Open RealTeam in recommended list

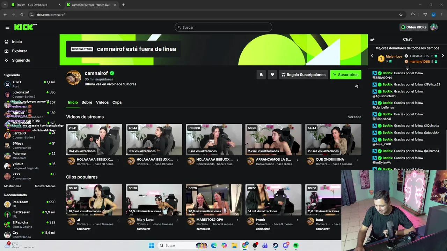click(30, 204)
